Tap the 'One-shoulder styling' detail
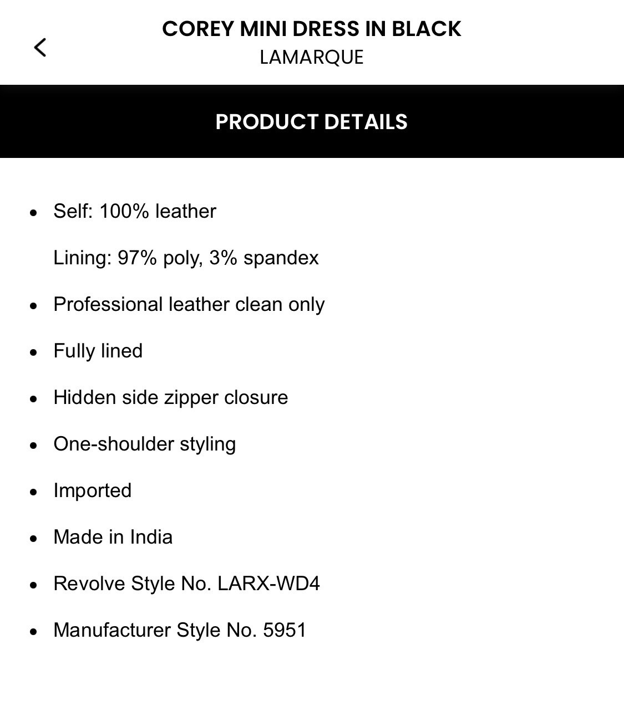This screenshot has height=701, width=624. [x=144, y=444]
